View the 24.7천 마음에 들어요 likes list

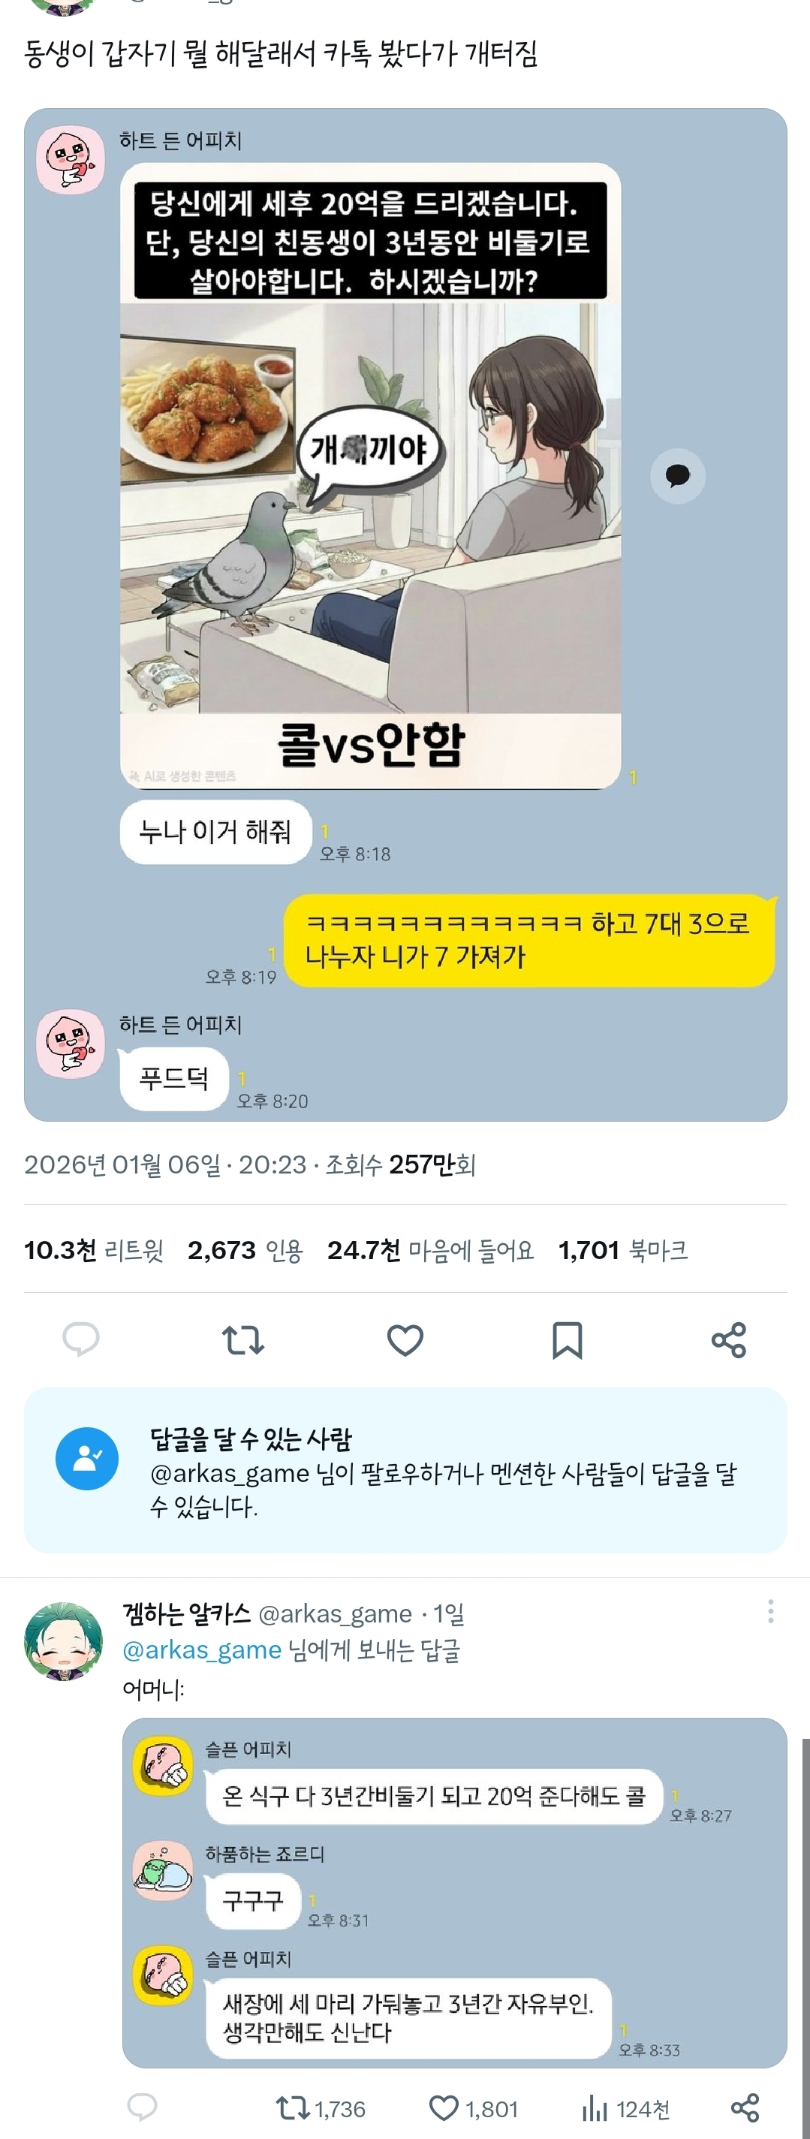click(x=431, y=1249)
